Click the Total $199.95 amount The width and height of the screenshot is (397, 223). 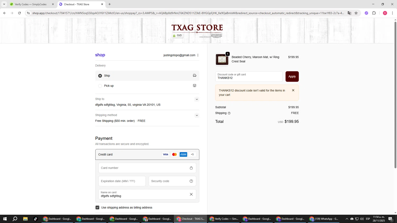[x=291, y=122]
